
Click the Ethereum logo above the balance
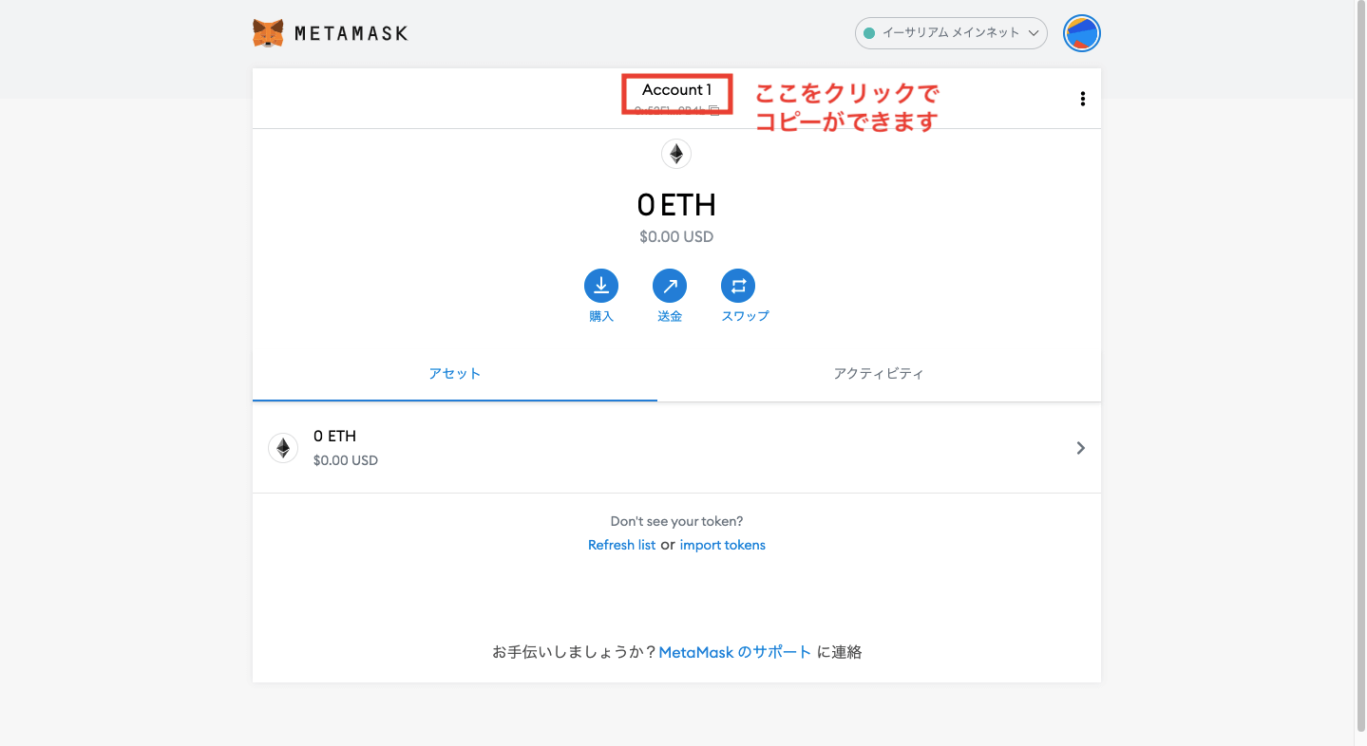tap(676, 154)
